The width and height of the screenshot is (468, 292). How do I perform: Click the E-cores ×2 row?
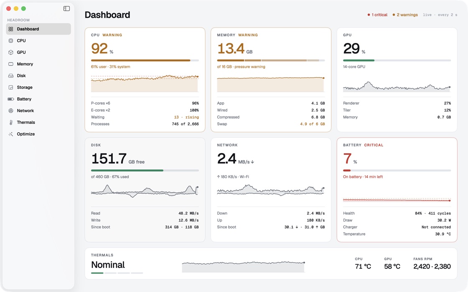coord(145,110)
